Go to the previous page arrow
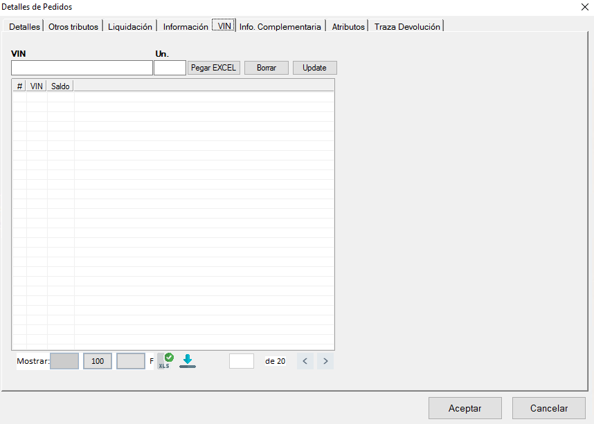Screen dimensions: 594x424 click(x=305, y=361)
